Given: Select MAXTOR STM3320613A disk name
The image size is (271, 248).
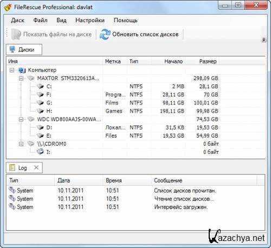Looking at the screenshot, I should click(x=68, y=79).
